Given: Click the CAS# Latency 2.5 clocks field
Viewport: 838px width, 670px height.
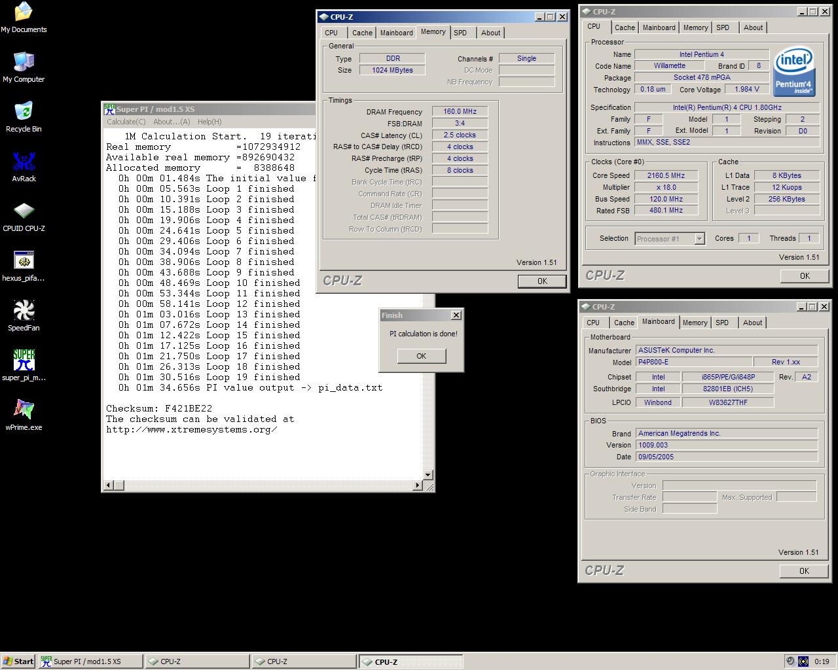Looking at the screenshot, I should [460, 135].
